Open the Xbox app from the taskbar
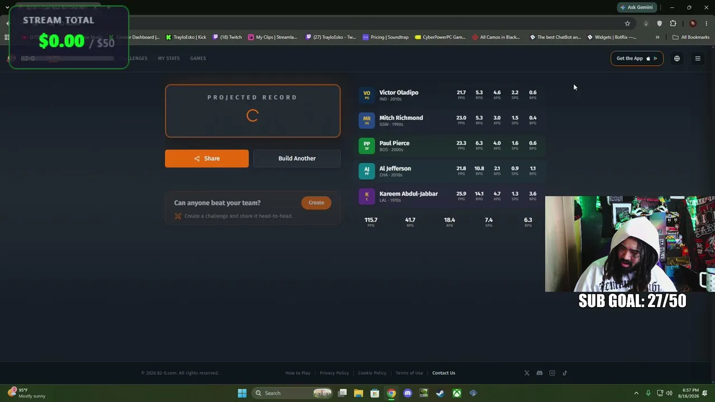Screen dimensions: 715x402 click(x=457, y=393)
